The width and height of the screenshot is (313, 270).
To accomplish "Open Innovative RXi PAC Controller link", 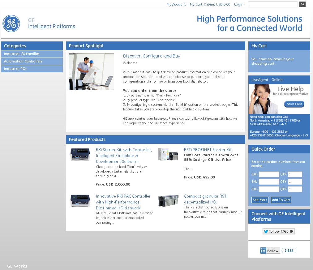I will pos(123,202).
